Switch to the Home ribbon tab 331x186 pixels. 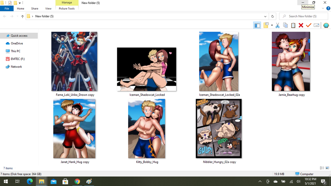[x=21, y=9]
